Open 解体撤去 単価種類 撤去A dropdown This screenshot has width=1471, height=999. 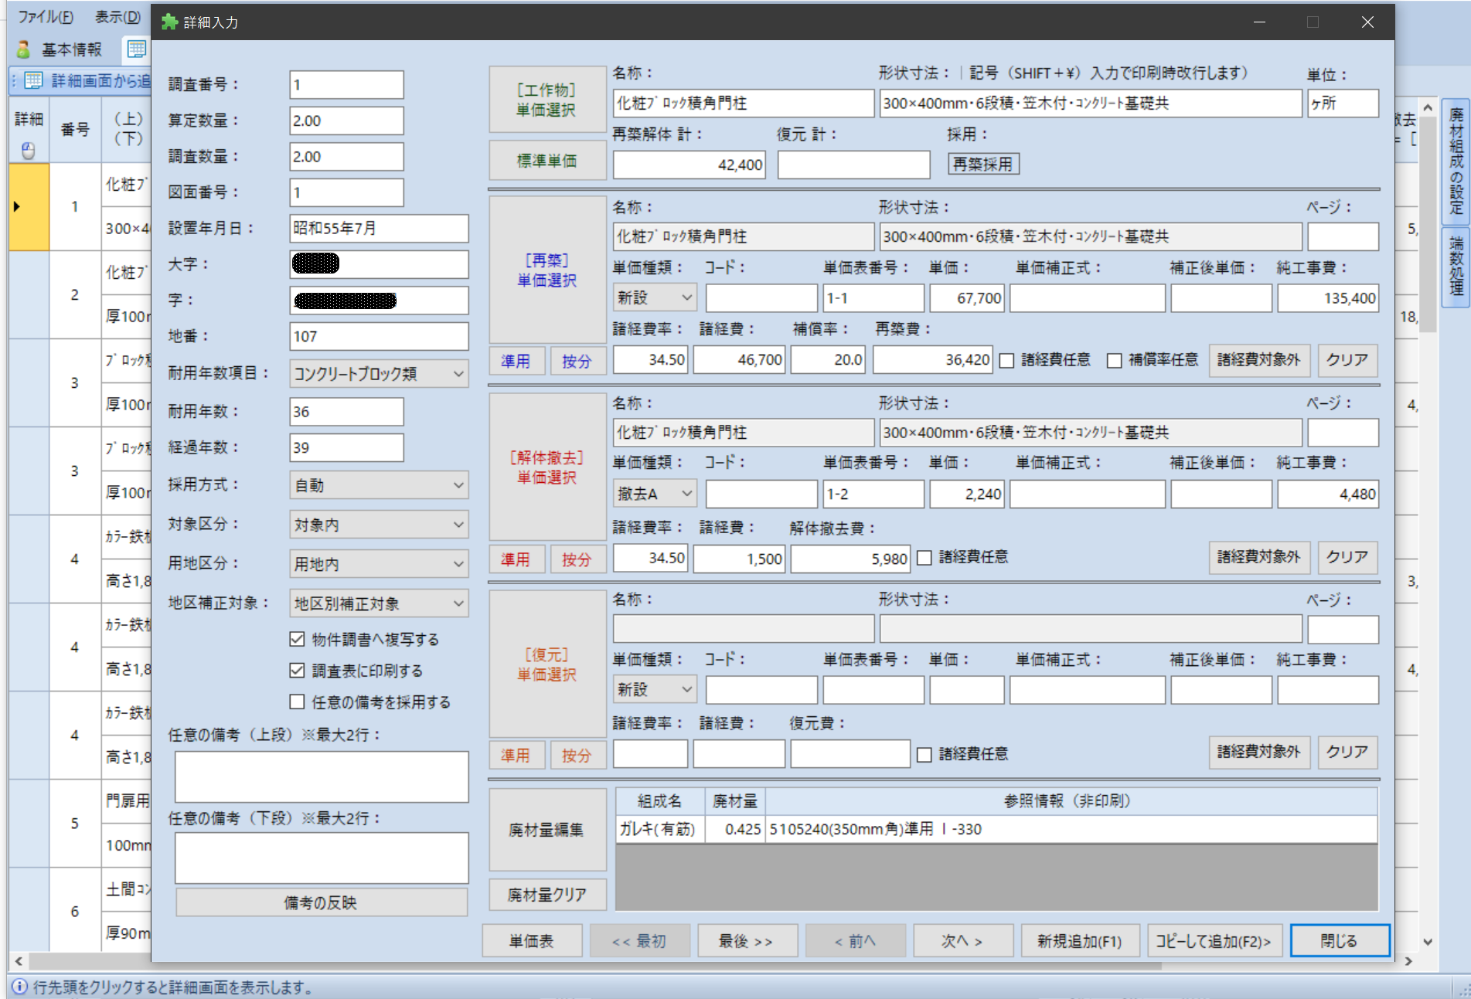(655, 494)
